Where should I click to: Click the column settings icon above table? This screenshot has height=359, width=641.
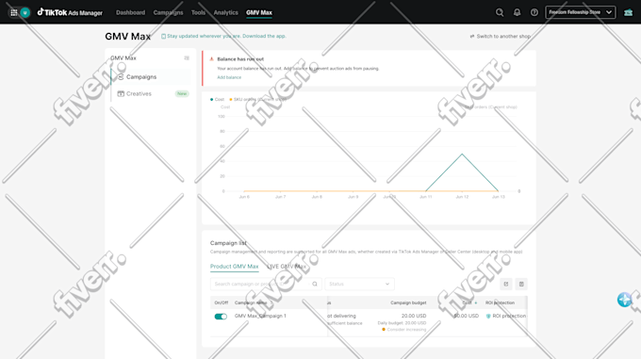click(x=521, y=284)
